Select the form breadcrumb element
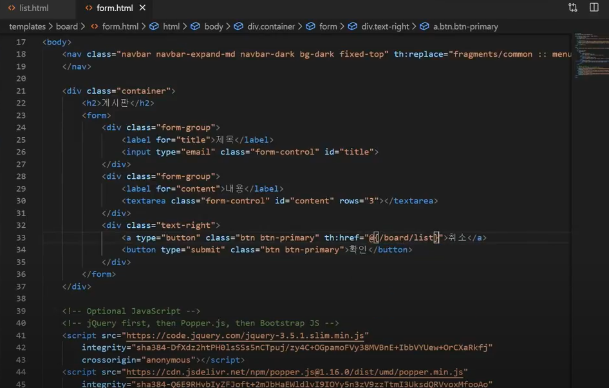The image size is (609, 388). [328, 26]
